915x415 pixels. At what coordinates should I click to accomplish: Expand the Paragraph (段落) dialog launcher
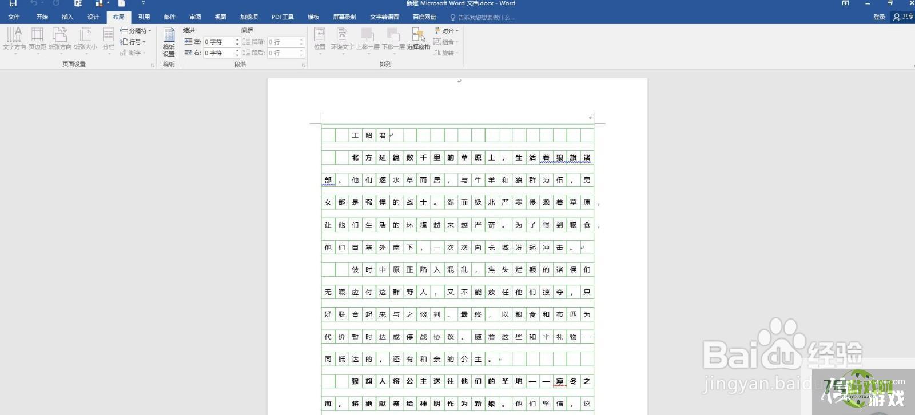pyautogui.click(x=304, y=65)
